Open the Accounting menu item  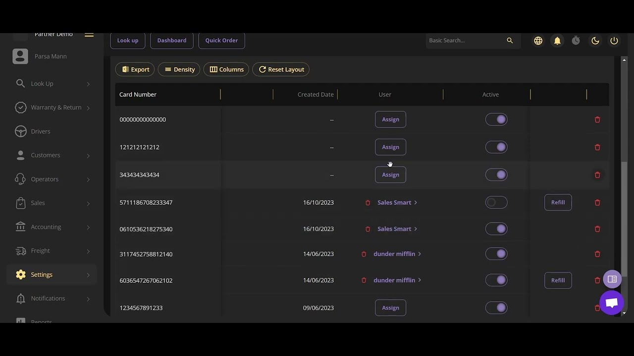point(46,227)
